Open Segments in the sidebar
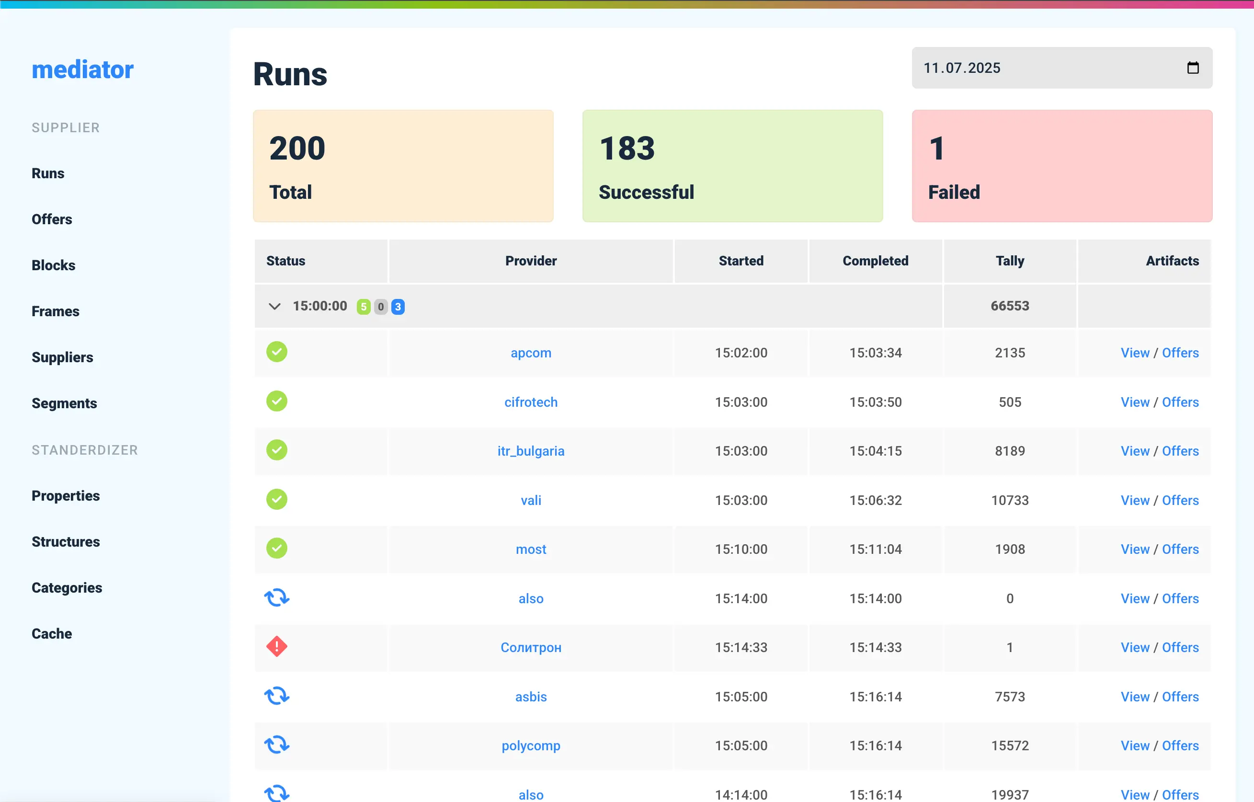Screen dimensions: 1254x802 pyautogui.click(x=64, y=403)
